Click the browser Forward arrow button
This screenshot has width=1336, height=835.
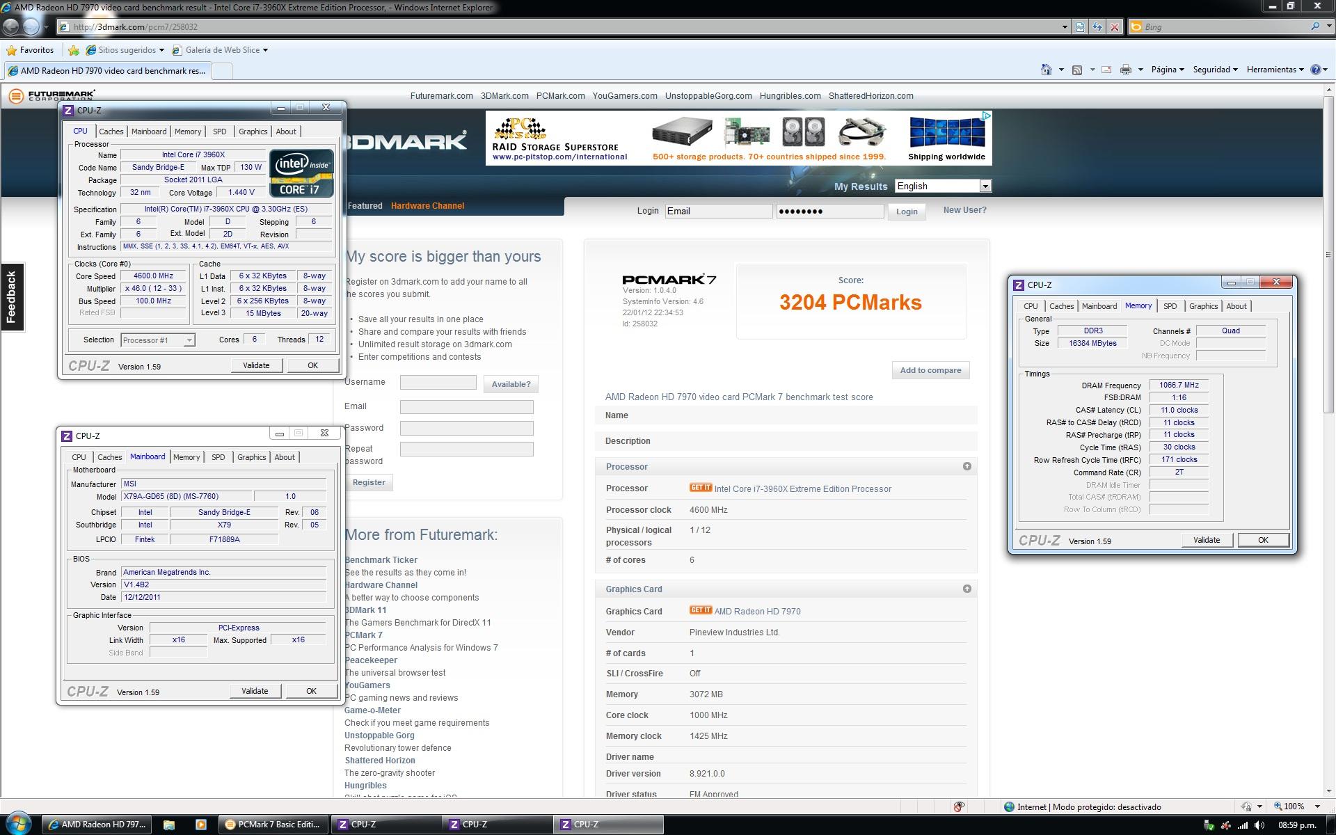click(x=32, y=26)
